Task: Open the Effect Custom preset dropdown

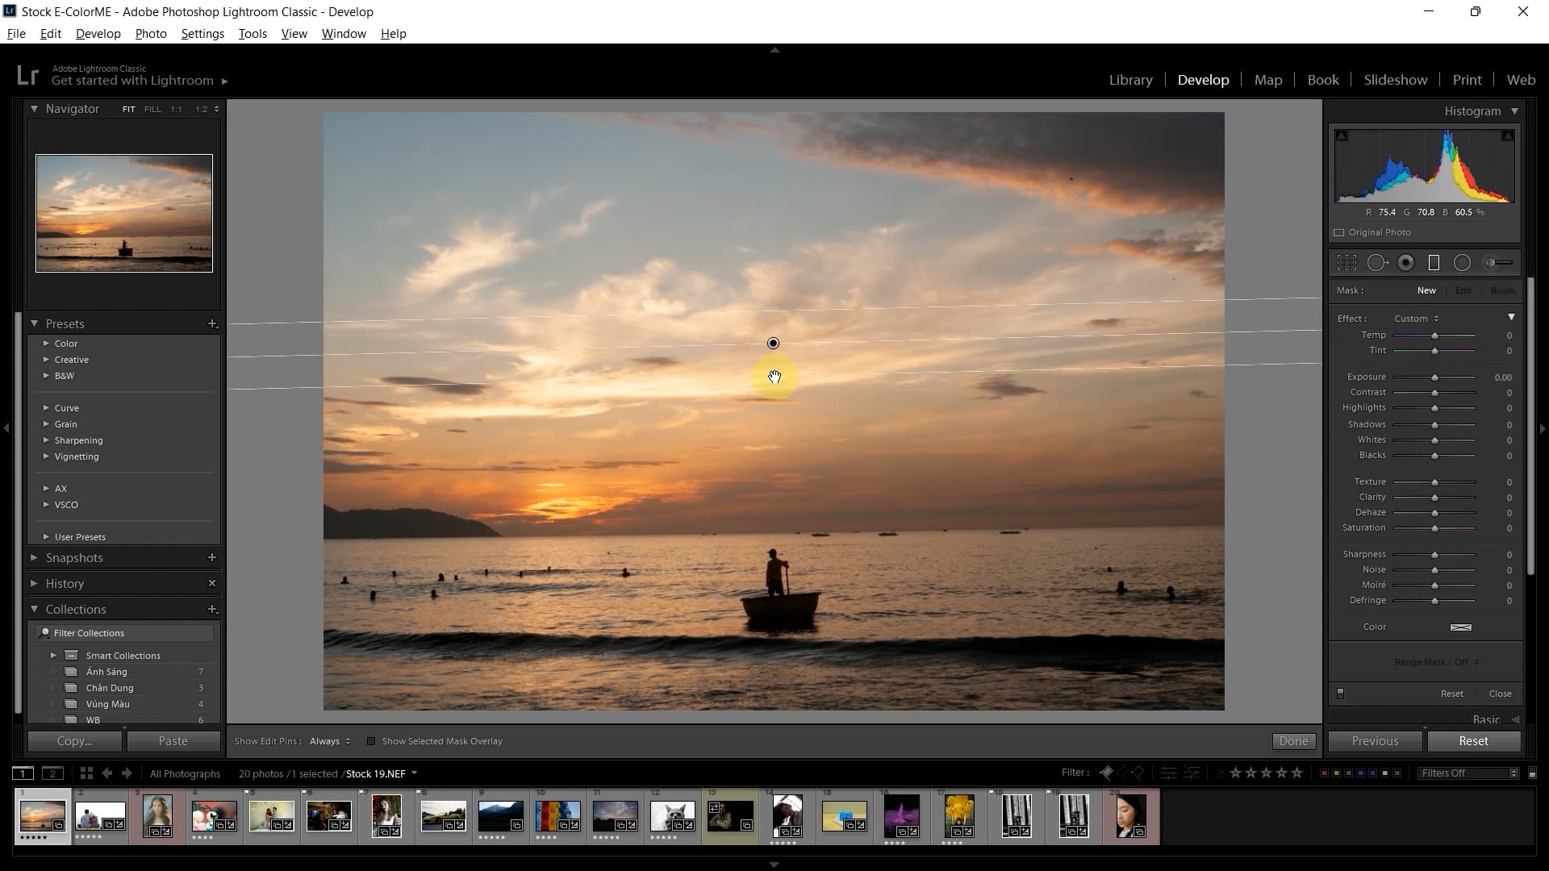Action: click(1416, 319)
